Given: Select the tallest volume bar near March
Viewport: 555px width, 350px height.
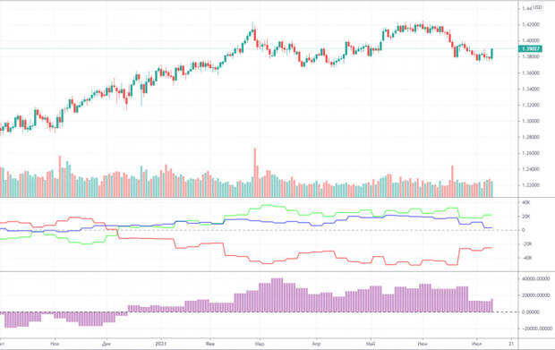Looking at the screenshot, I should click(254, 173).
